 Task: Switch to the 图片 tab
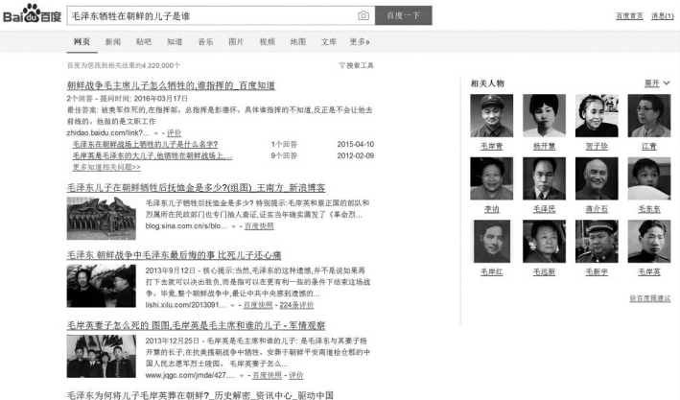236,41
